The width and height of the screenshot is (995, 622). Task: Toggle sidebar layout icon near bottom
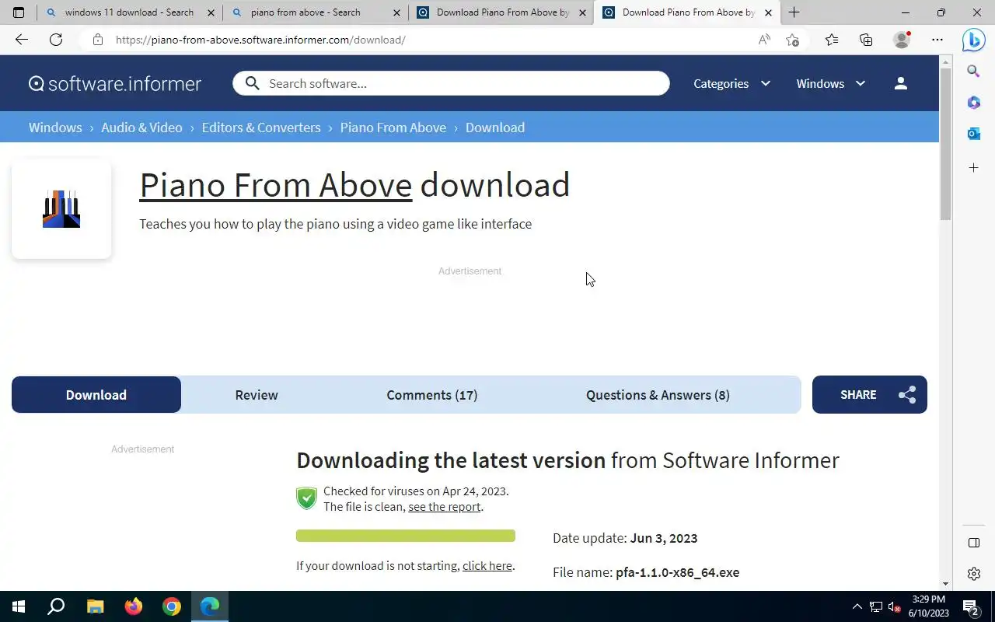973,543
